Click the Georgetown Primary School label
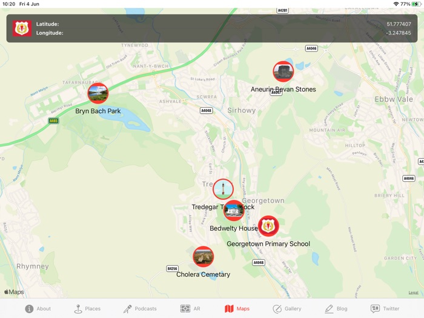The width and height of the screenshot is (424, 318). (268, 244)
